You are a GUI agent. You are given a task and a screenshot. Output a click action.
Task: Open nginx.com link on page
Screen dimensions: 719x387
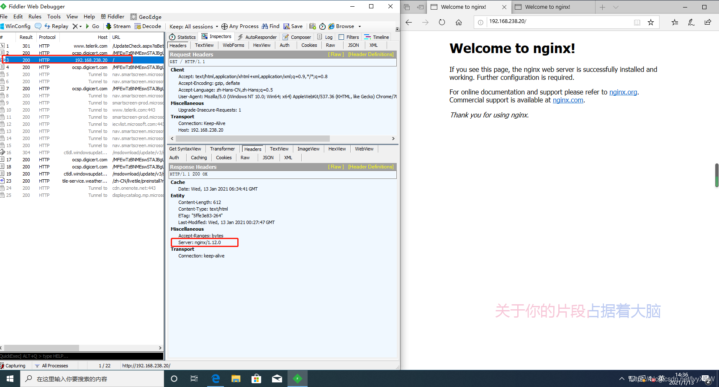coord(568,100)
